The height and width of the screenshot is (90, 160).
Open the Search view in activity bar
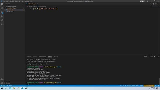2,8
